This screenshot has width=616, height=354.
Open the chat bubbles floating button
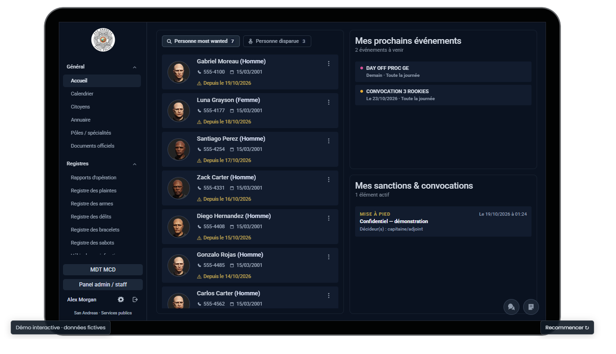coord(511,307)
